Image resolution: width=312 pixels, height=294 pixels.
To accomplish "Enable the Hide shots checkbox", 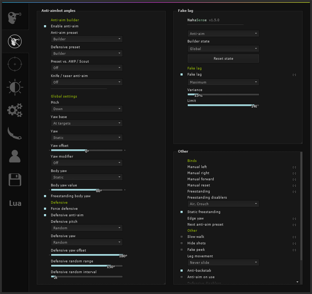I will (x=182, y=243).
